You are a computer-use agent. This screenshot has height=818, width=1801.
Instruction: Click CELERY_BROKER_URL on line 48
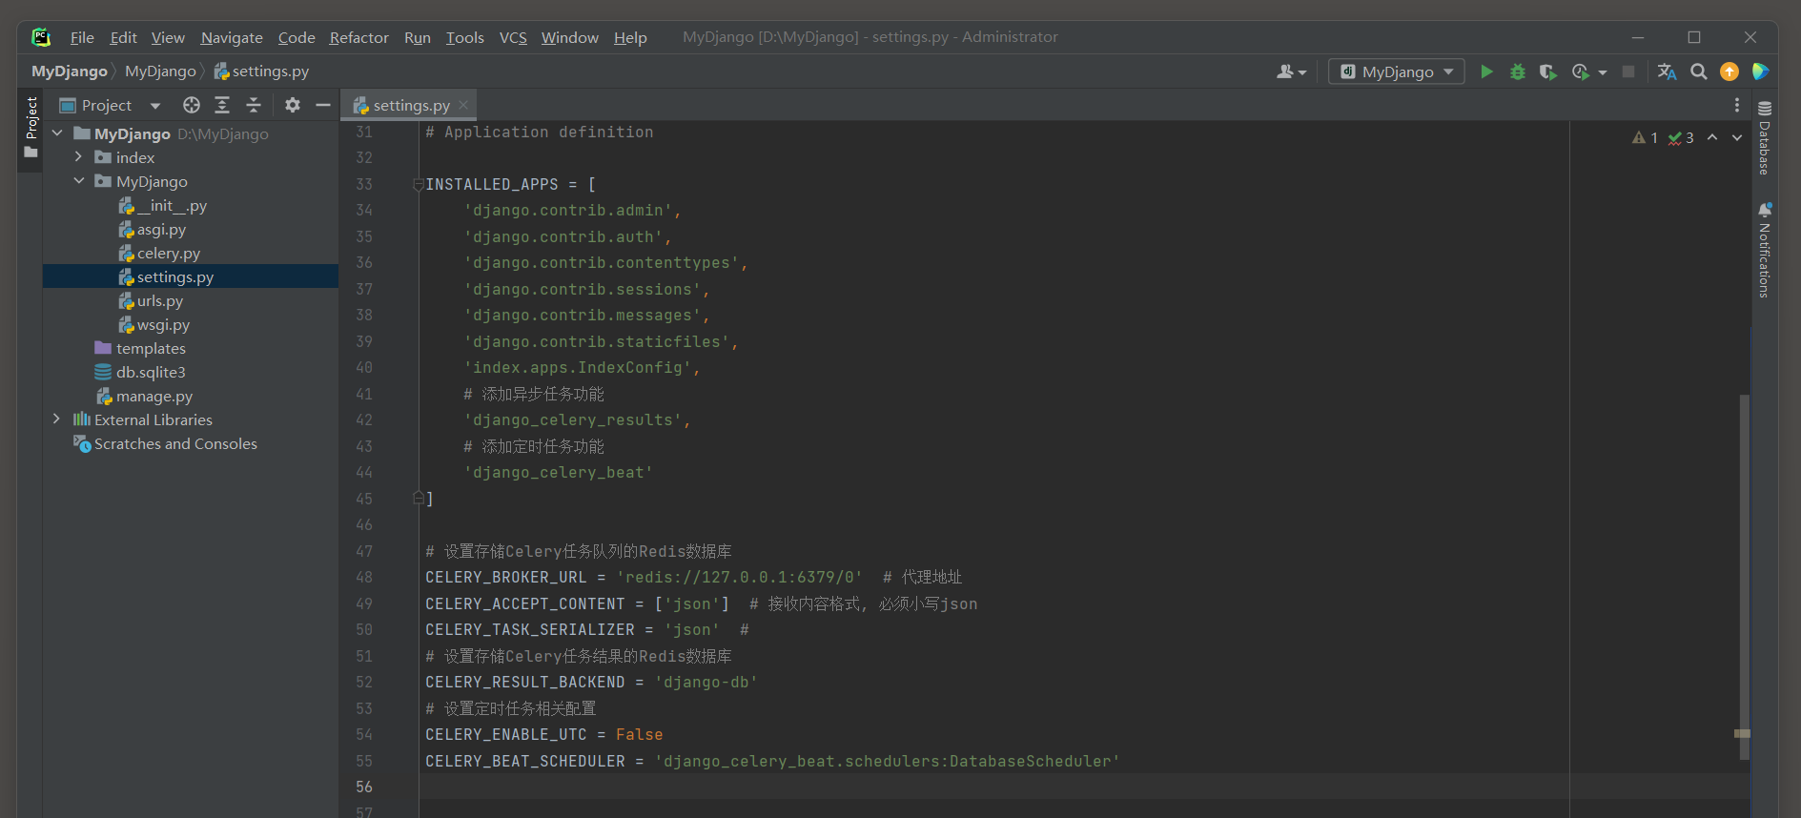(x=506, y=577)
